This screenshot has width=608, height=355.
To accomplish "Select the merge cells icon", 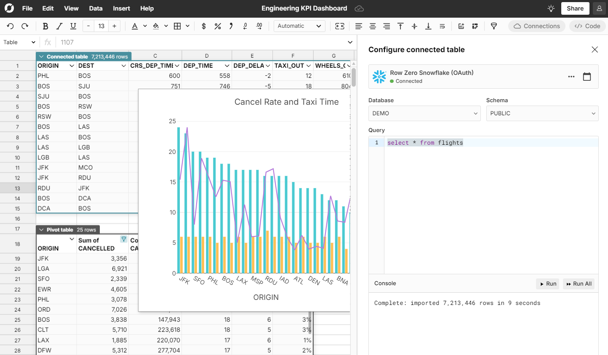I will [340, 26].
